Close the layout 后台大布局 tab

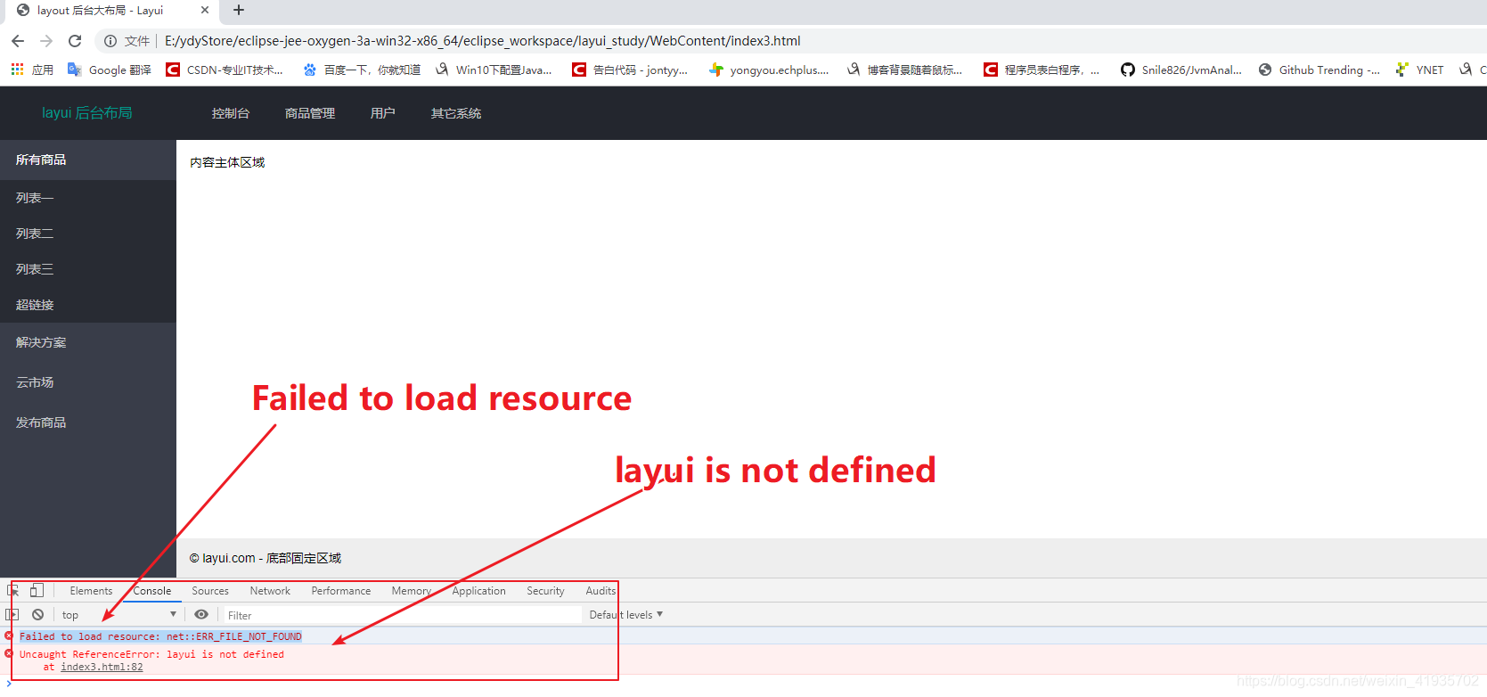[x=205, y=11]
